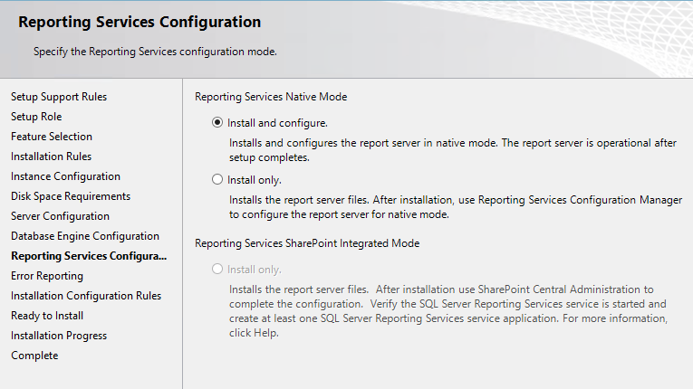Screen dimensions: 693x389
Task: Navigate to Server Configuration step
Action: (x=60, y=216)
